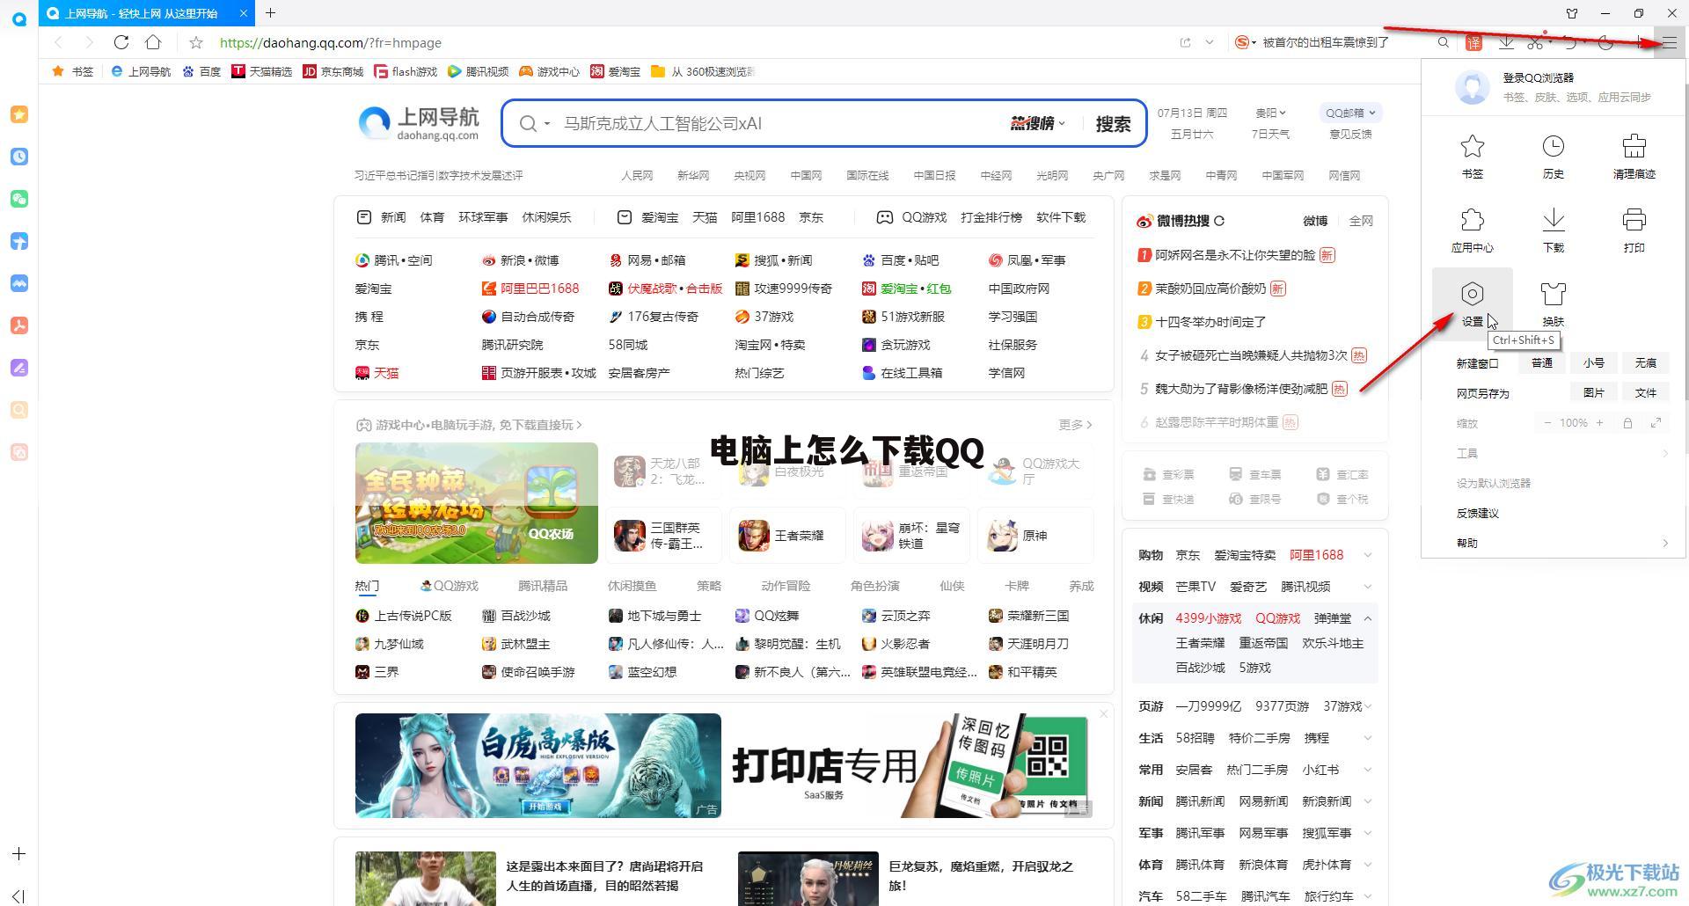Bookmark this page with the star icon
Viewport: 1689px width, 906px height.
(x=196, y=42)
